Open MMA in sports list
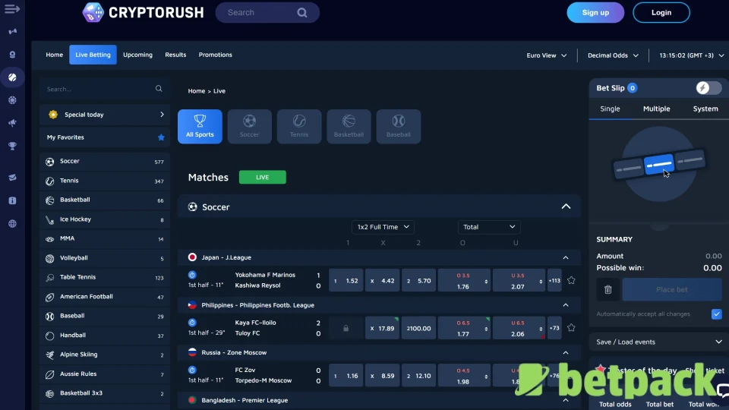The height and width of the screenshot is (410, 729). point(105,238)
